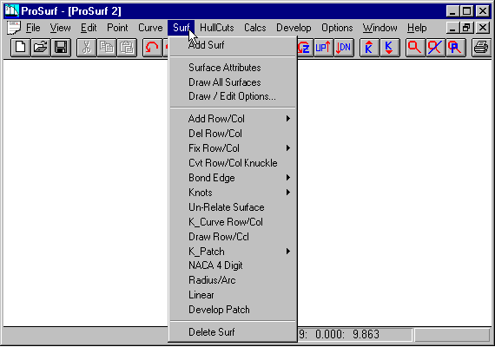Select Radius/Arc menu entry
Image resolution: width=495 pixels, height=347 pixels.
coord(233,280)
